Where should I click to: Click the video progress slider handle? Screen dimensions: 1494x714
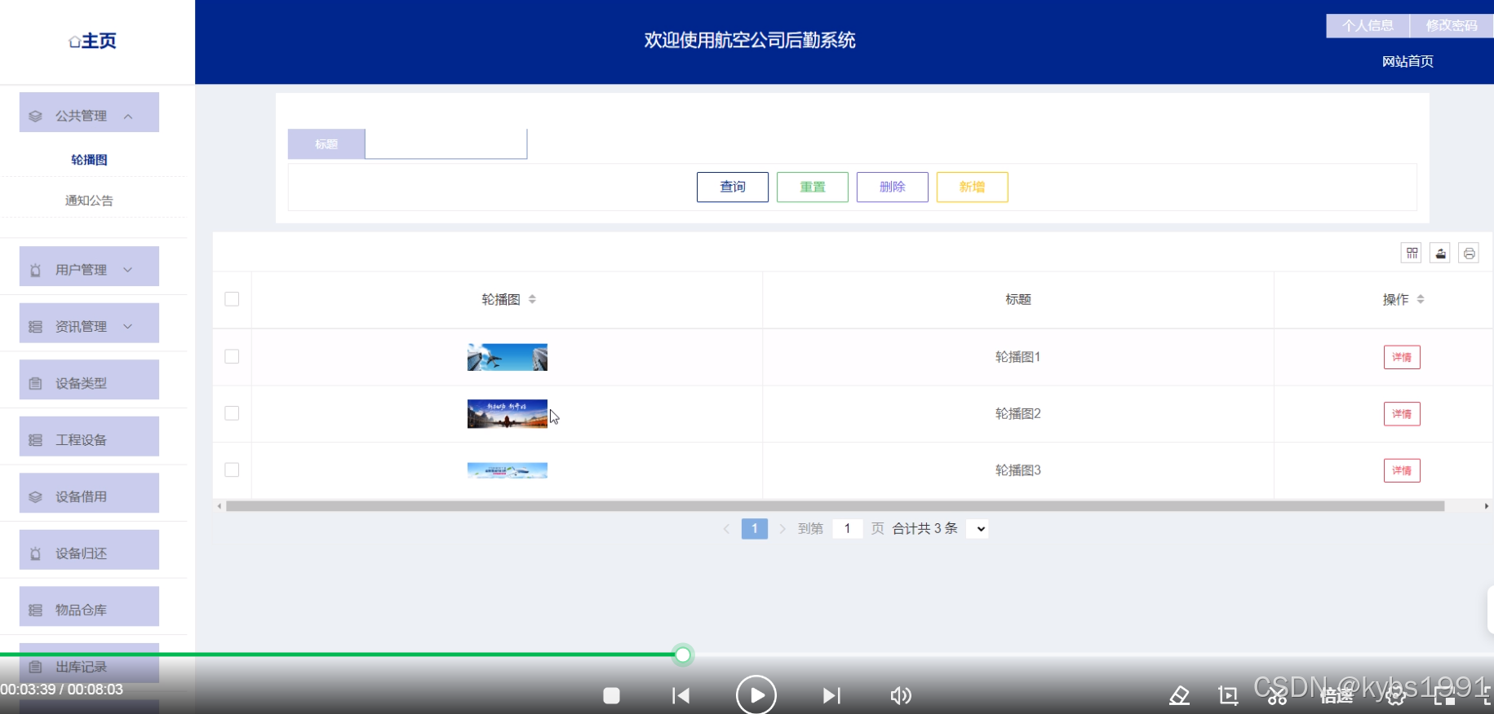coord(683,654)
